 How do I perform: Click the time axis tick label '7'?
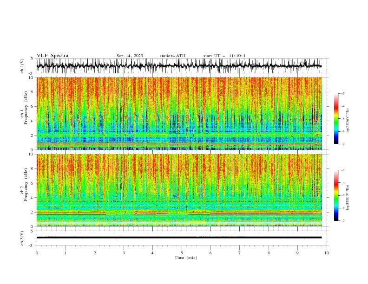click(240, 253)
